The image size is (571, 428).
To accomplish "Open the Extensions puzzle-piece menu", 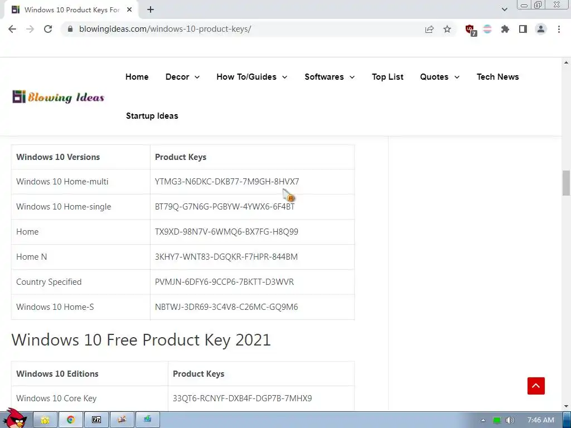I will [505, 29].
